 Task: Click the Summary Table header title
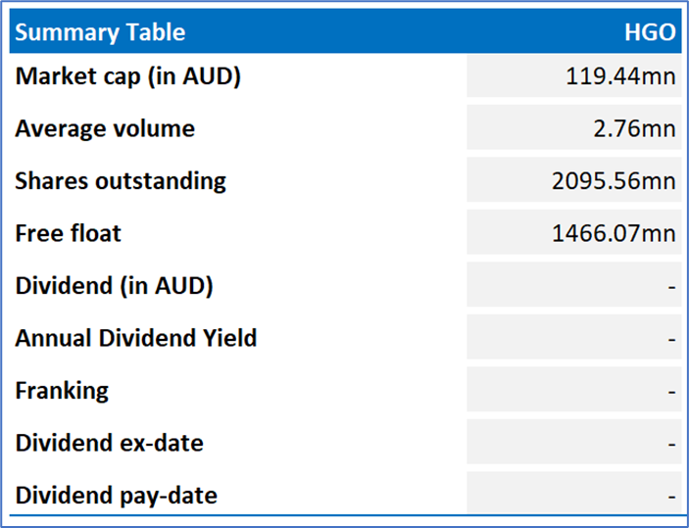click(x=100, y=32)
